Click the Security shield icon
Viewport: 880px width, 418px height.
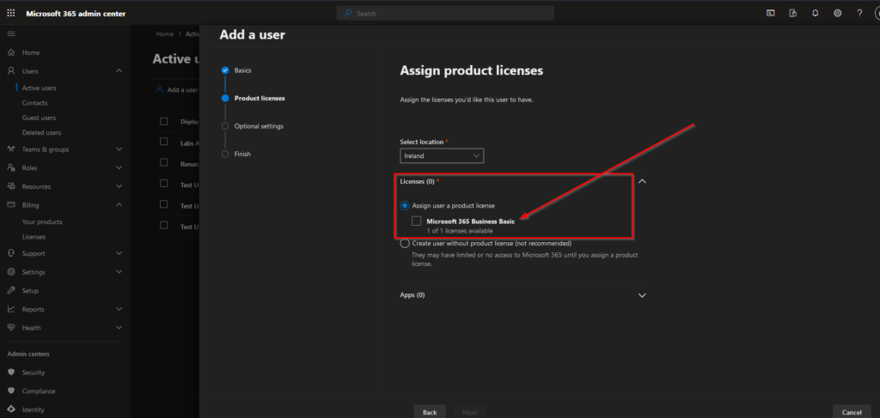11,373
